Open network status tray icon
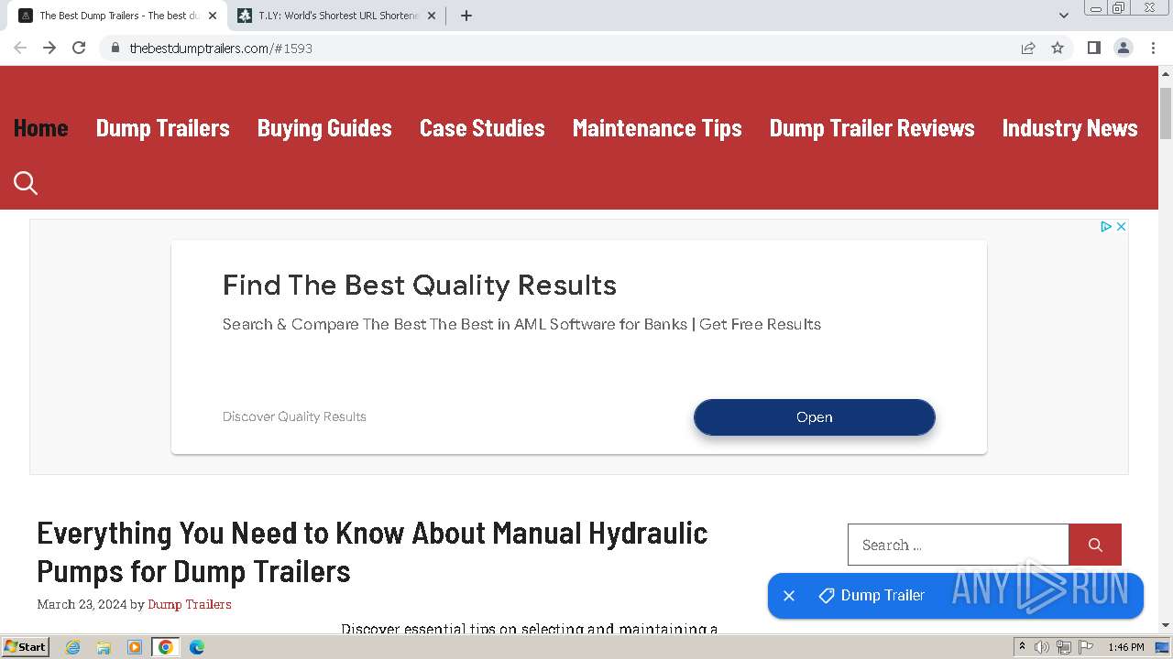 coord(1063,647)
